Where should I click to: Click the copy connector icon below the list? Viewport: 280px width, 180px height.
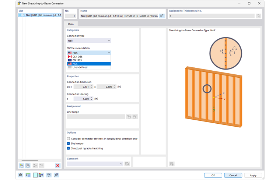pyautogui.click(x=28, y=166)
